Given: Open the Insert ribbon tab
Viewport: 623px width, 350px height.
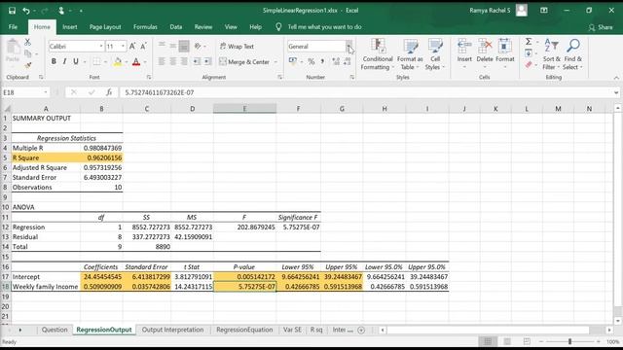Looking at the screenshot, I should click(x=69, y=27).
